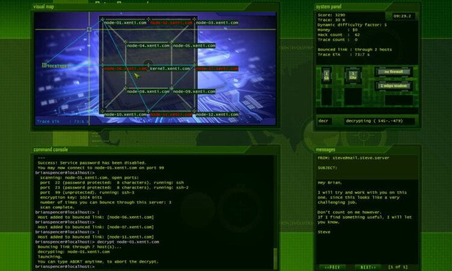Select node-01.xenti.com on the visual map

[125, 22]
